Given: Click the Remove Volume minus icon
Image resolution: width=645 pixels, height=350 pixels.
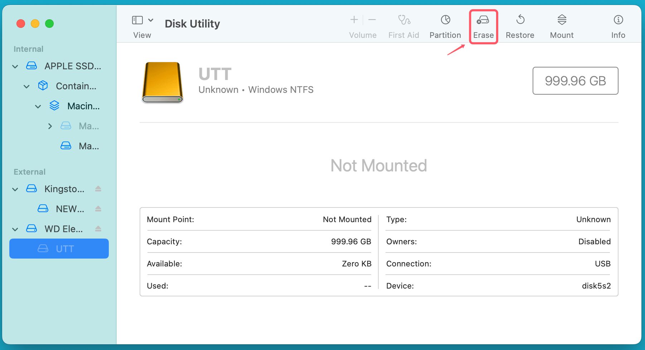Looking at the screenshot, I should point(372,20).
